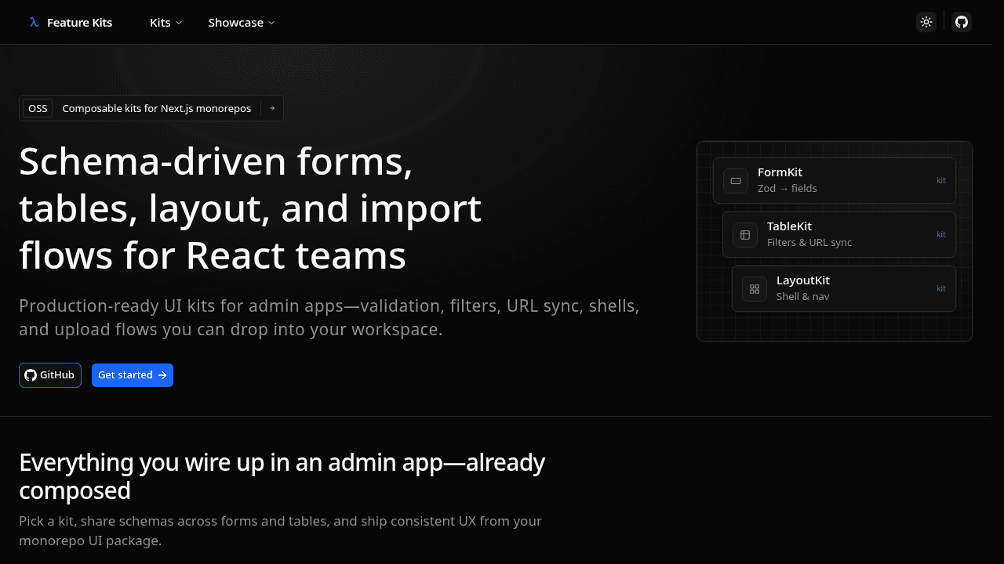Image resolution: width=1004 pixels, height=564 pixels.
Task: Click the 'Pick a kit, share schemas' paragraph
Action: pos(281,530)
